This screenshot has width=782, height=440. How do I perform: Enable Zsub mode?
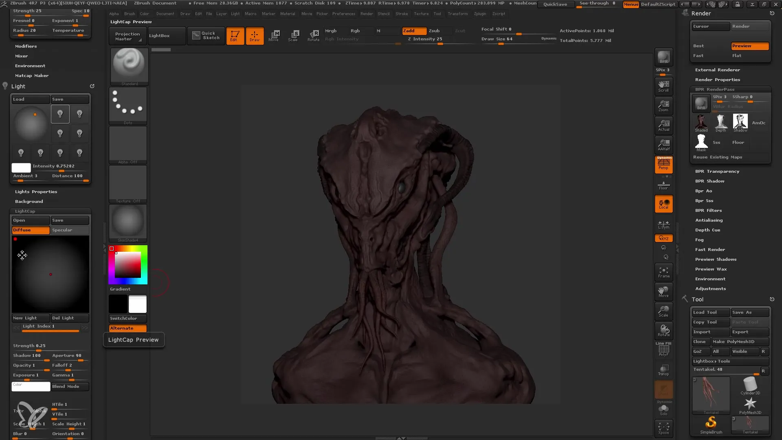pyautogui.click(x=439, y=31)
